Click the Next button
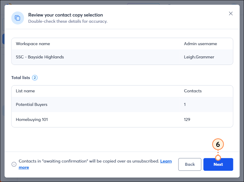Viewport: 244px width, 182px height. coord(218,164)
